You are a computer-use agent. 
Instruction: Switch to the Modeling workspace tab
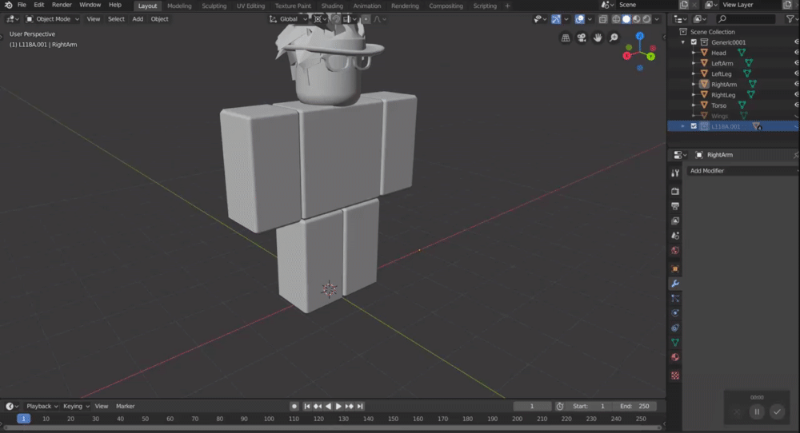(x=179, y=6)
